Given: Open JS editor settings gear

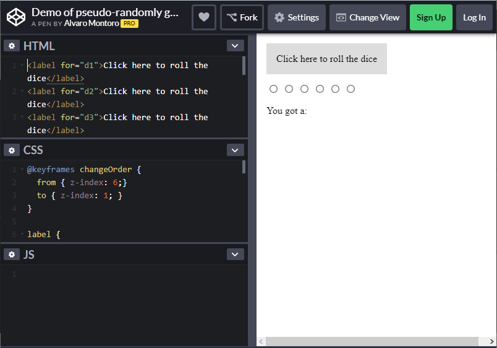Looking at the screenshot, I should [12, 254].
